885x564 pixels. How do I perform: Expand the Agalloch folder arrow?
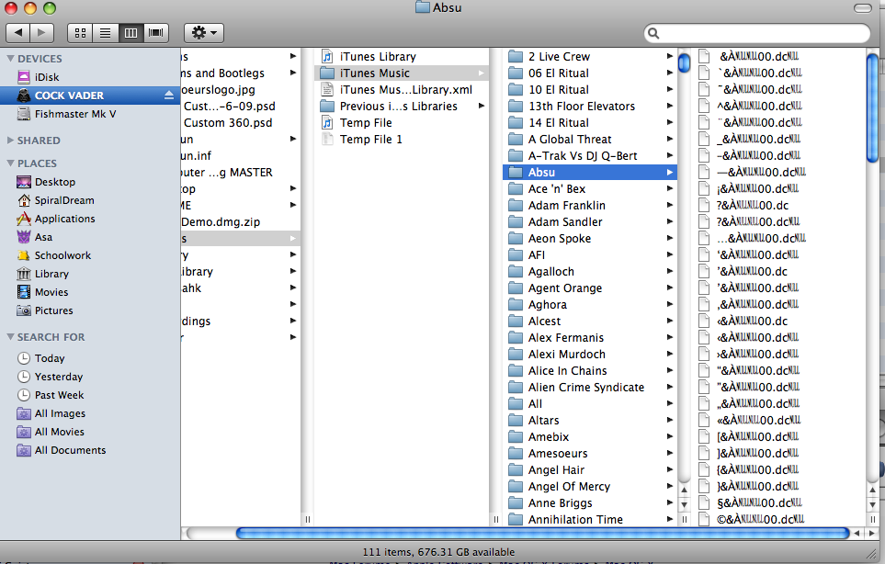click(x=669, y=271)
